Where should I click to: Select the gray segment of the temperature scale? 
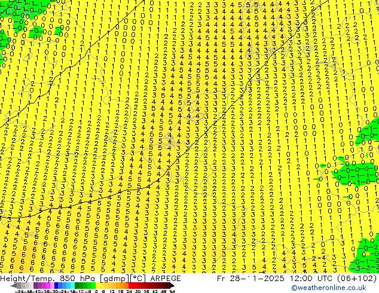(x=25, y=286)
